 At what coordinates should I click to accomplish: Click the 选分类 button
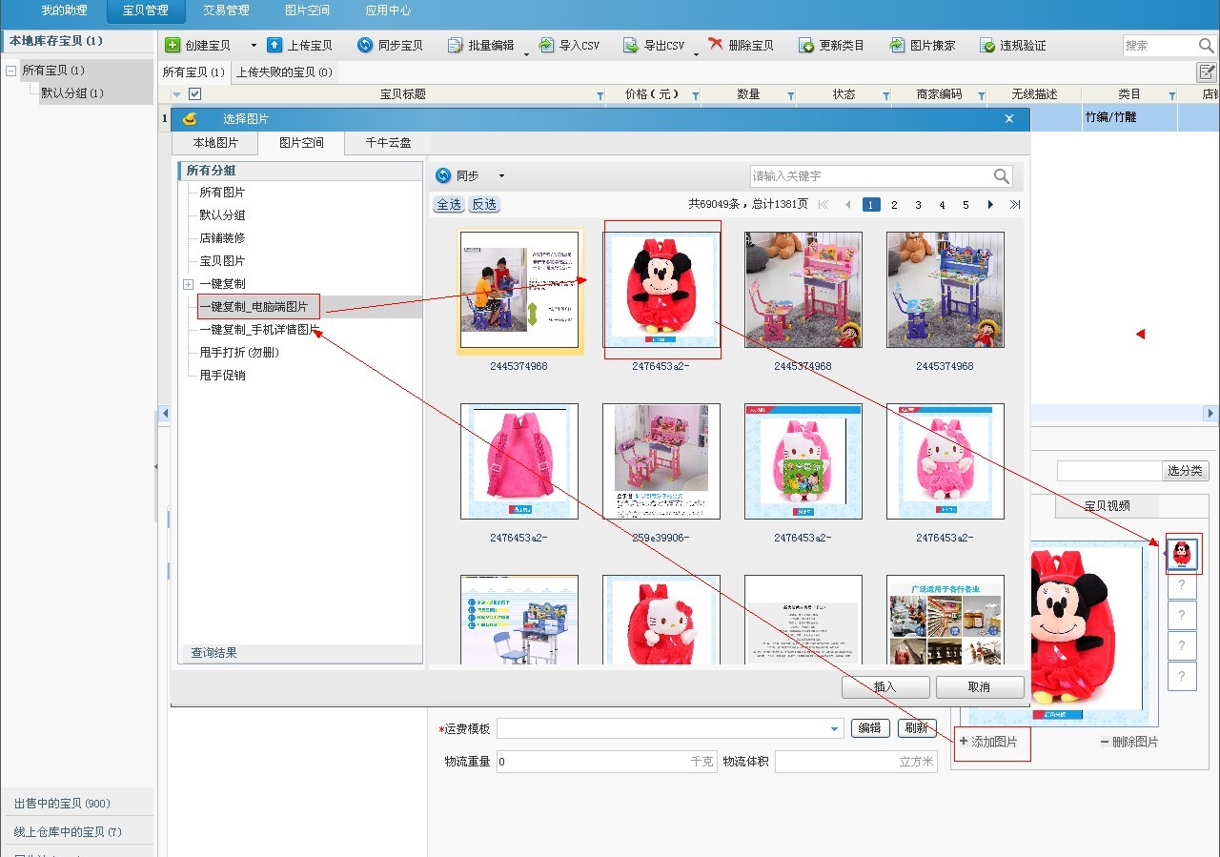tap(1185, 471)
